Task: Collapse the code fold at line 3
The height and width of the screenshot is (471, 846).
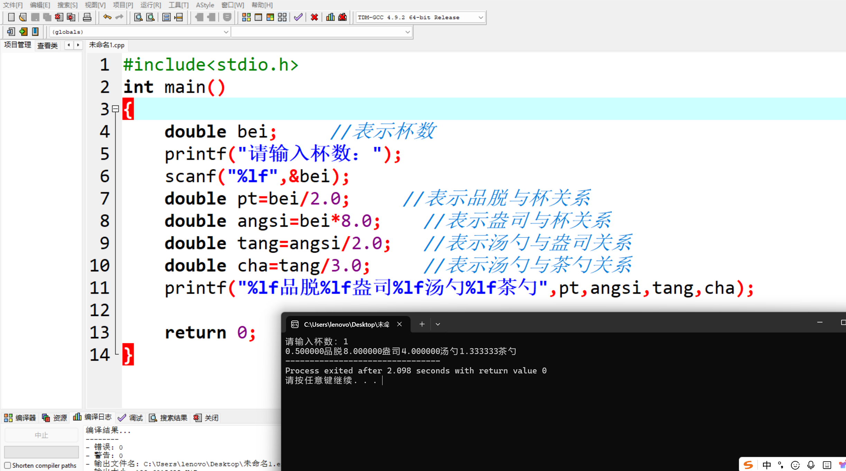Action: pyautogui.click(x=116, y=109)
